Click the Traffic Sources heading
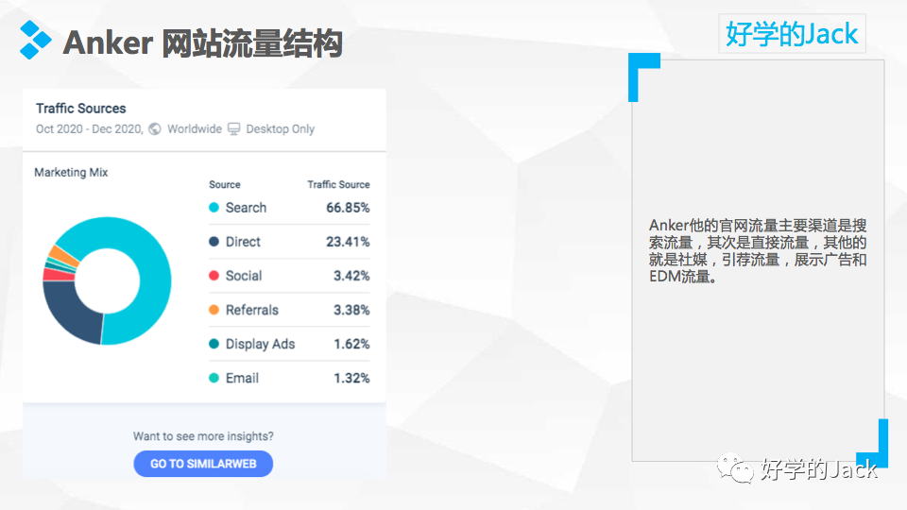The width and height of the screenshot is (907, 510). click(x=81, y=108)
